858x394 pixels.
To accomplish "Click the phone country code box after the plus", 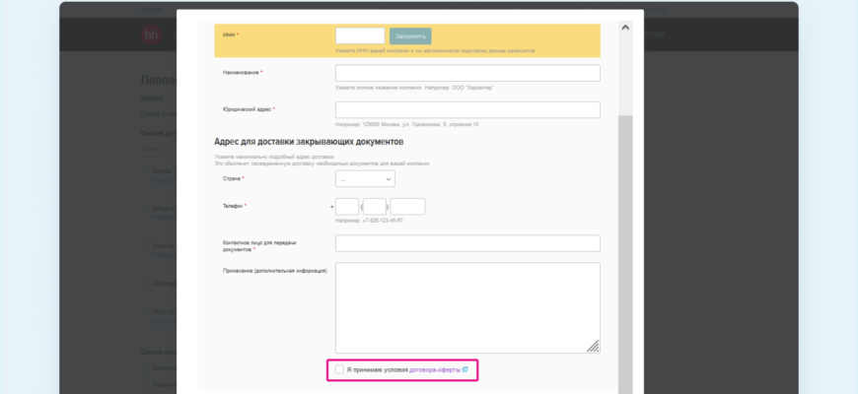I will point(347,207).
